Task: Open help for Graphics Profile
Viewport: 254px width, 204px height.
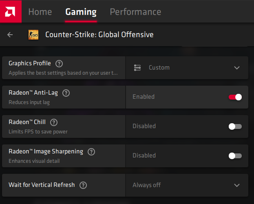Action: tap(59, 64)
